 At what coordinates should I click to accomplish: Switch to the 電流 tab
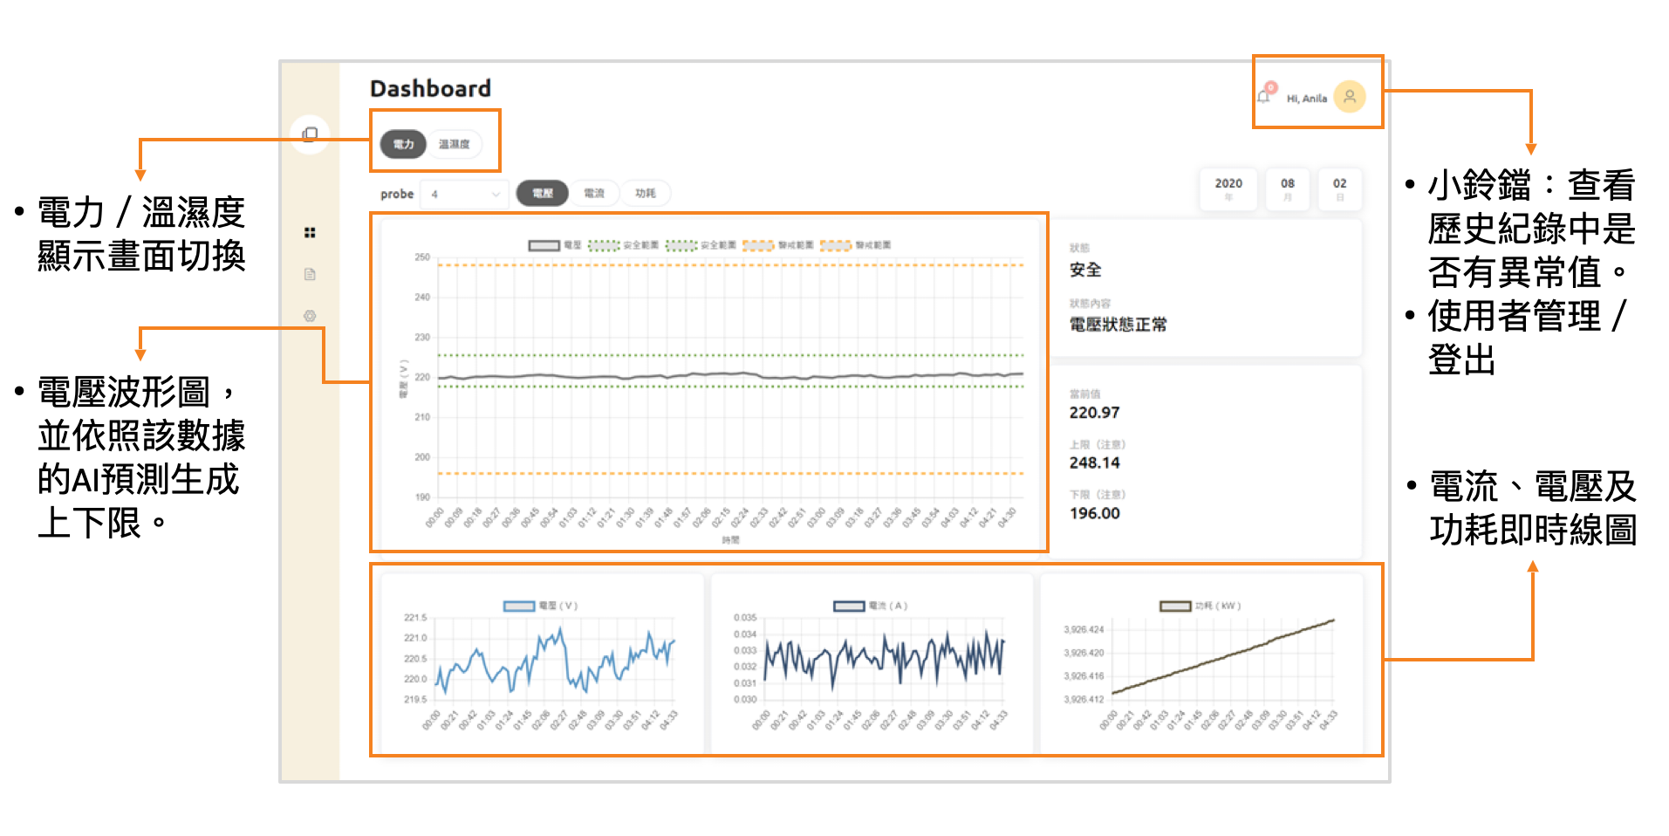point(595,193)
